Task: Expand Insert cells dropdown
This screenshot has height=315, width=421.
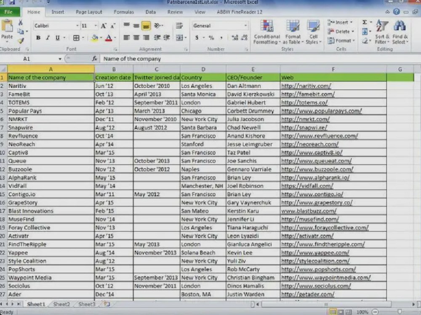Action: click(352, 23)
